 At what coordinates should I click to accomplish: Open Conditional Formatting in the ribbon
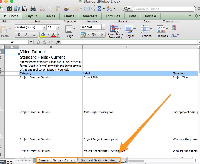pyautogui.click(x=115, y=31)
